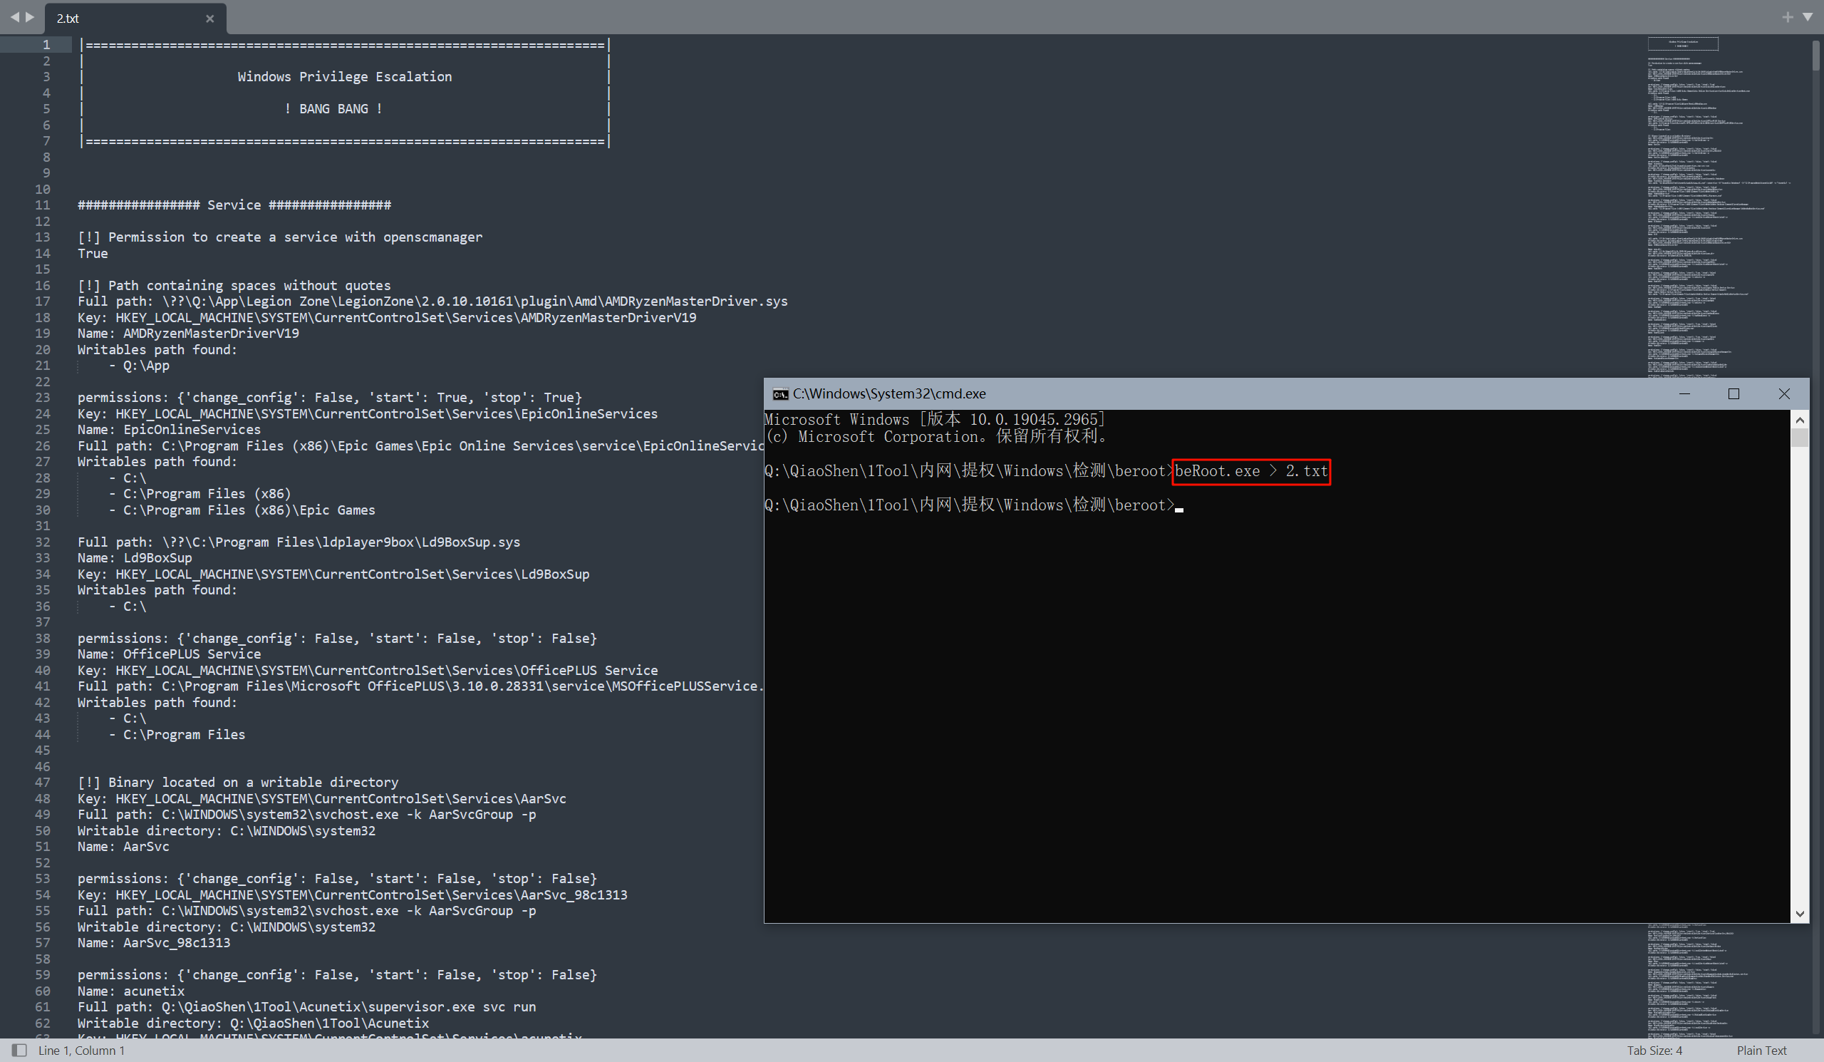
Task: Click the beRoot.exe > 2.txt command
Action: [1250, 471]
